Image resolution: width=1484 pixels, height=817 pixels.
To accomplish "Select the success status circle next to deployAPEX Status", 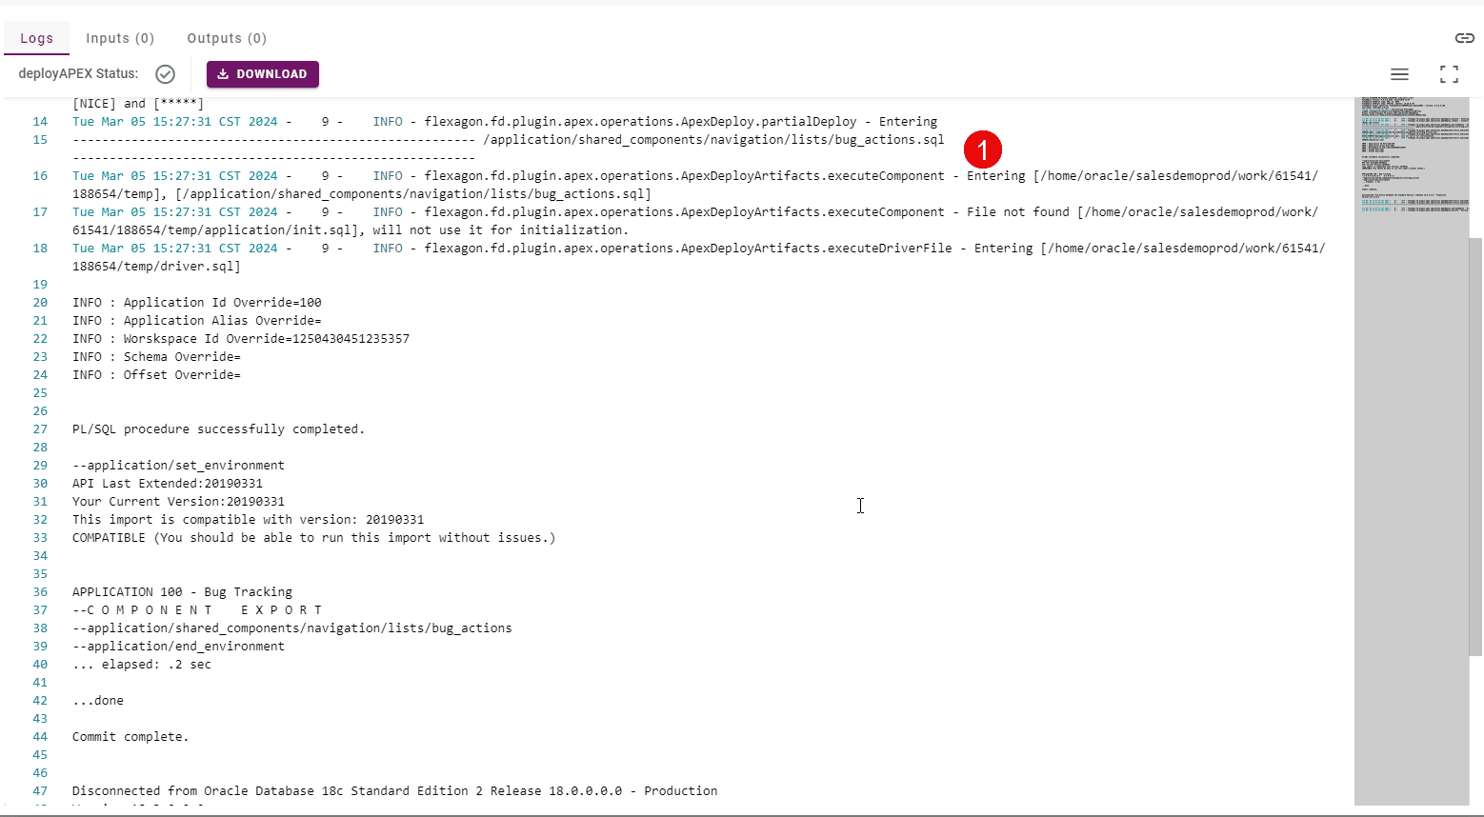I will 165,73.
